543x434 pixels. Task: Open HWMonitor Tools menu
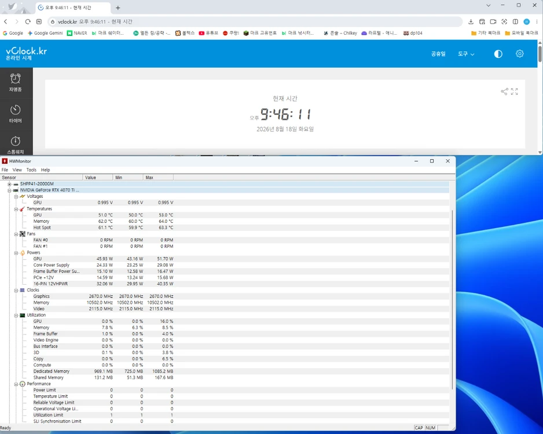click(x=31, y=170)
